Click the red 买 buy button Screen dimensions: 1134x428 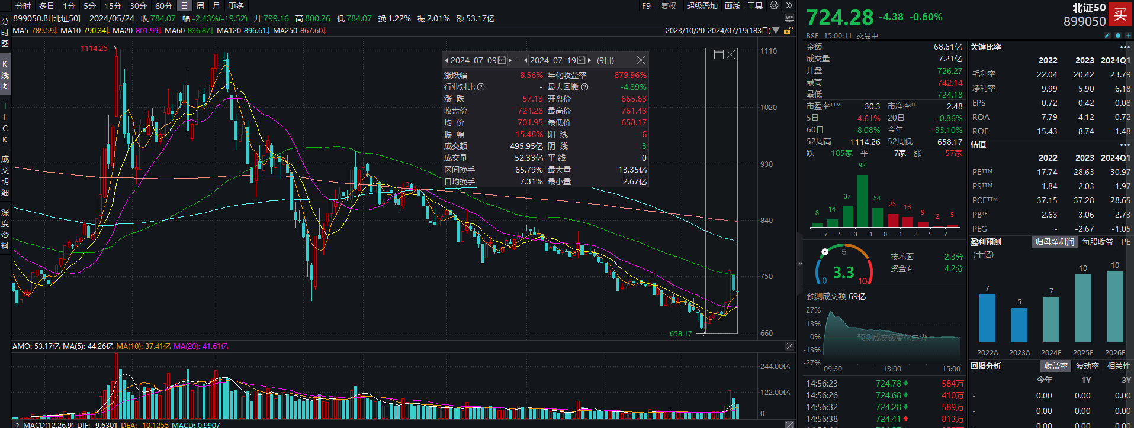coord(1120,15)
